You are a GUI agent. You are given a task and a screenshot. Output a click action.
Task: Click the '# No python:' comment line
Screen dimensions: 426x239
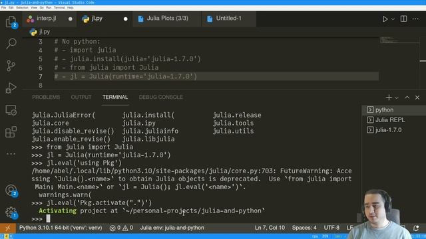click(x=77, y=41)
